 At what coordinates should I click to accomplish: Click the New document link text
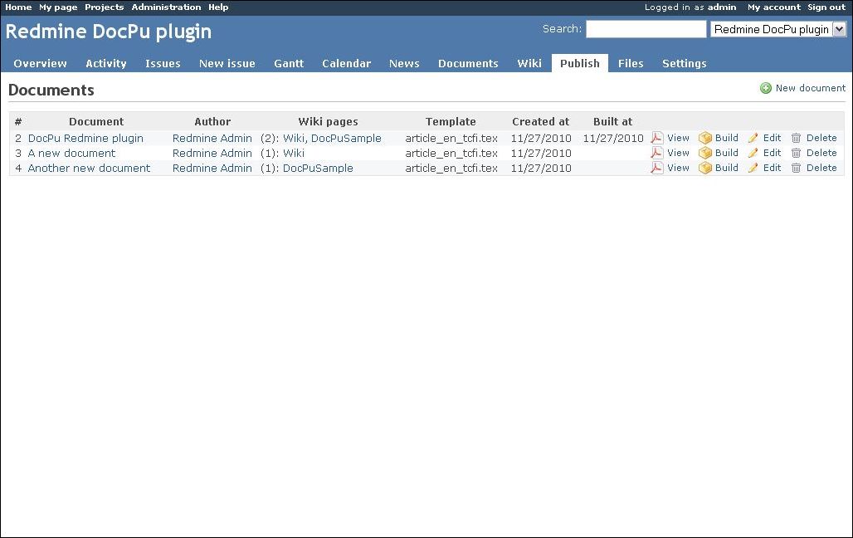811,88
